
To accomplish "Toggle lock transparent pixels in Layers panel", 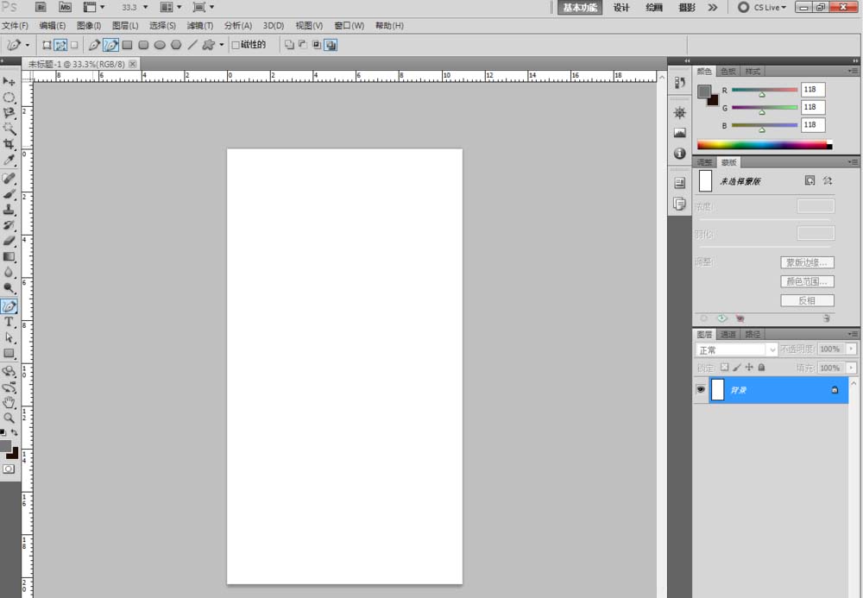I will click(725, 368).
